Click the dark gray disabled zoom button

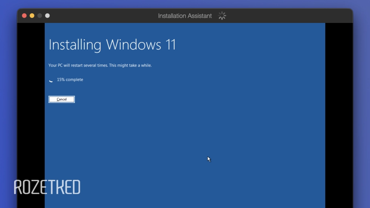point(40,16)
